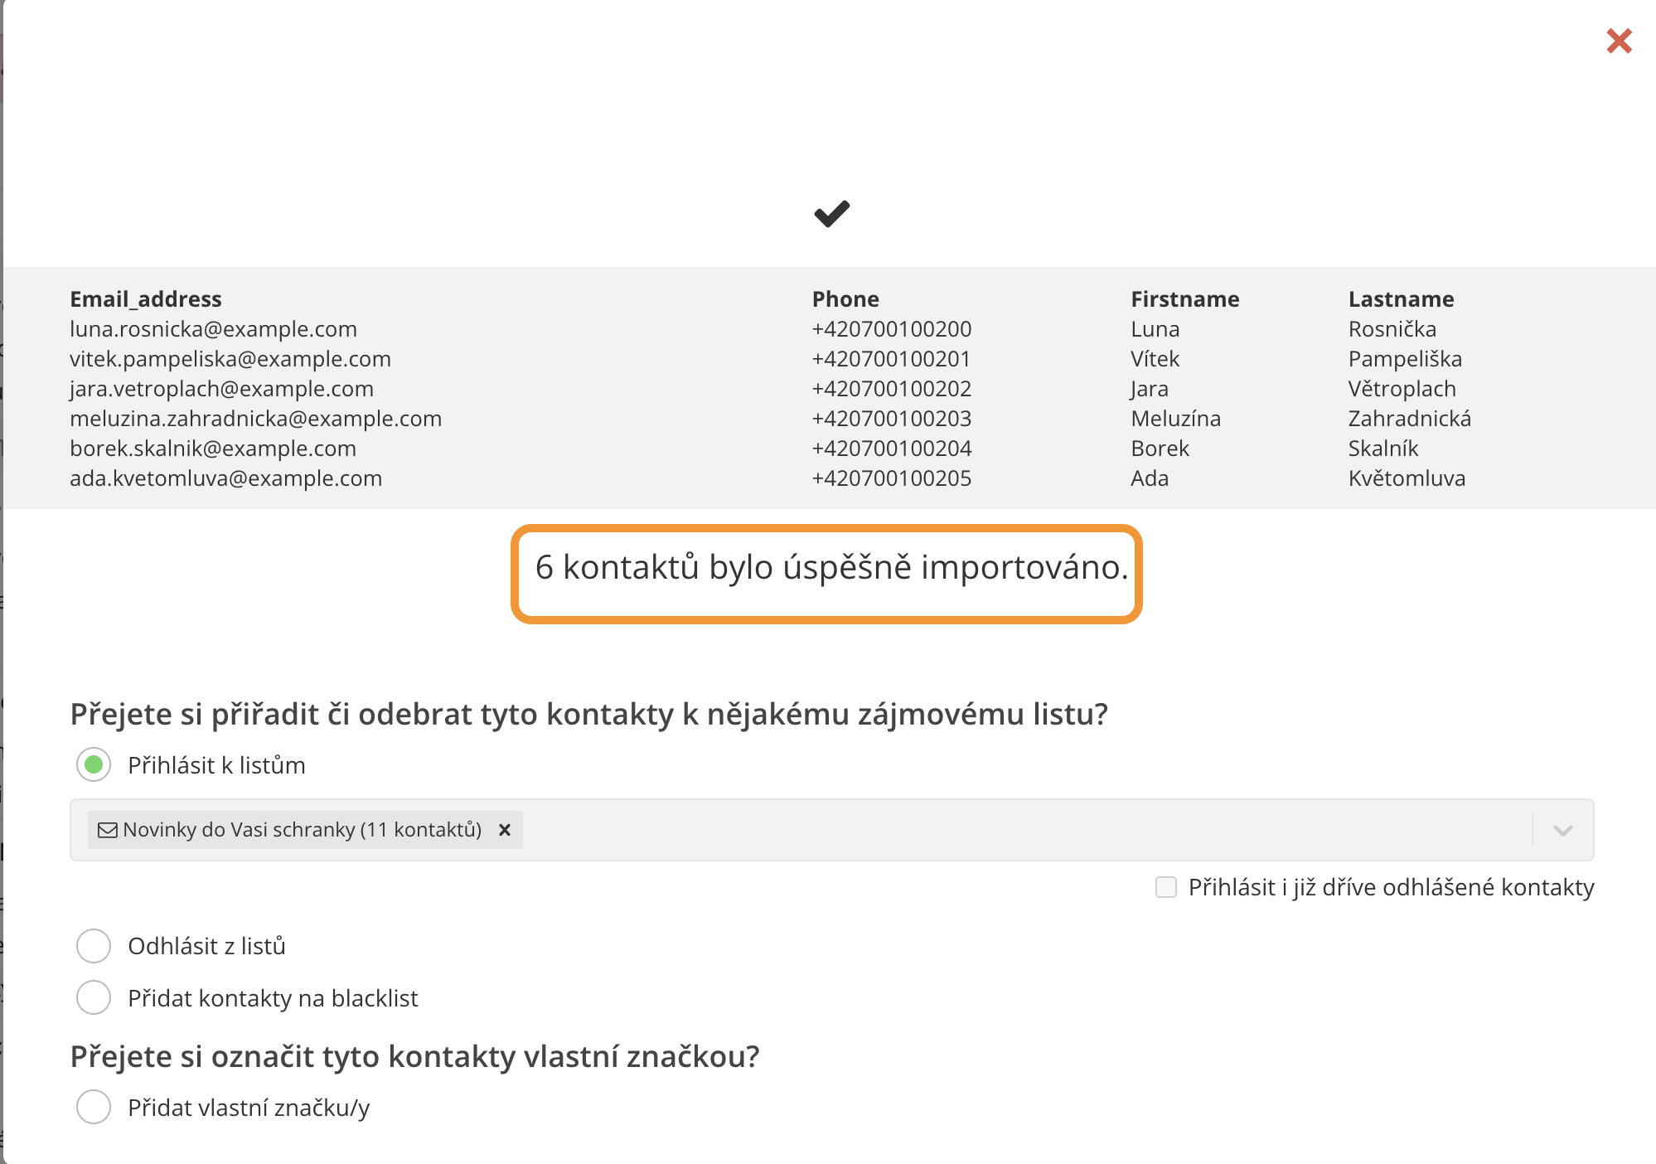Click the ada.kvetomluva@example.com email entry
Viewport: 1656px width, 1164px height.
click(225, 478)
